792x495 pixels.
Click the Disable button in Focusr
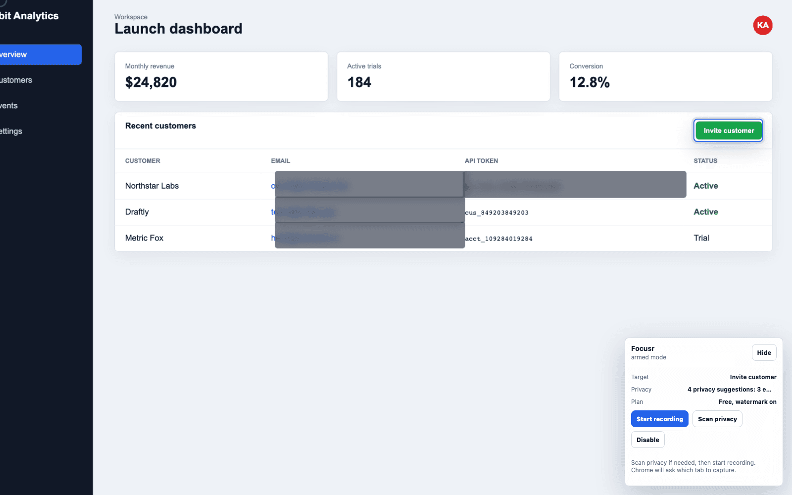[x=647, y=440]
